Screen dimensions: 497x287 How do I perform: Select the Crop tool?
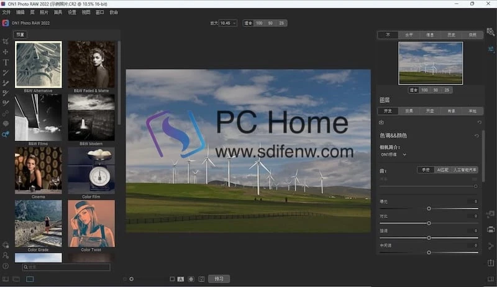(6, 42)
